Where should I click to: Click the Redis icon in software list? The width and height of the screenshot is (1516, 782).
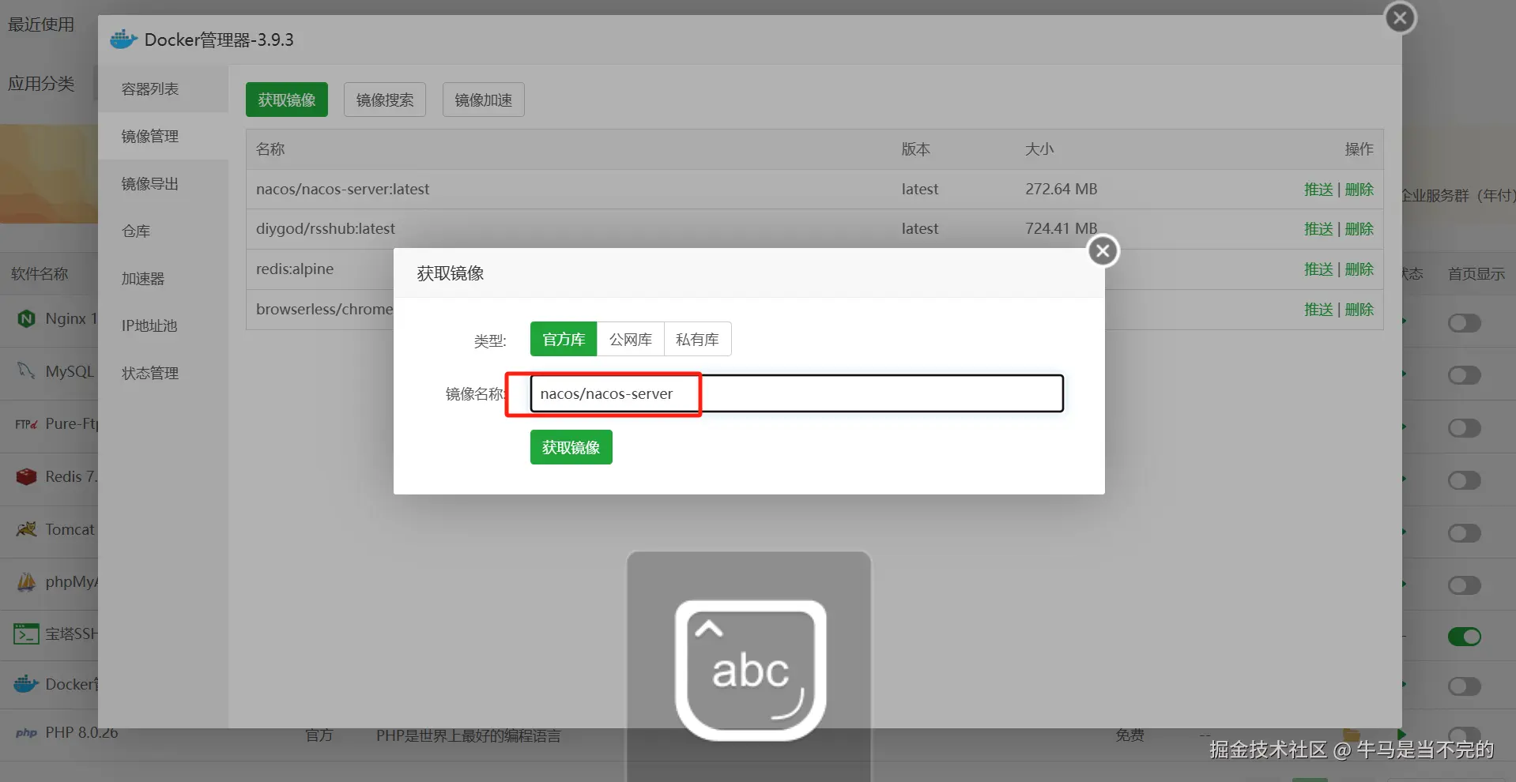(x=26, y=476)
